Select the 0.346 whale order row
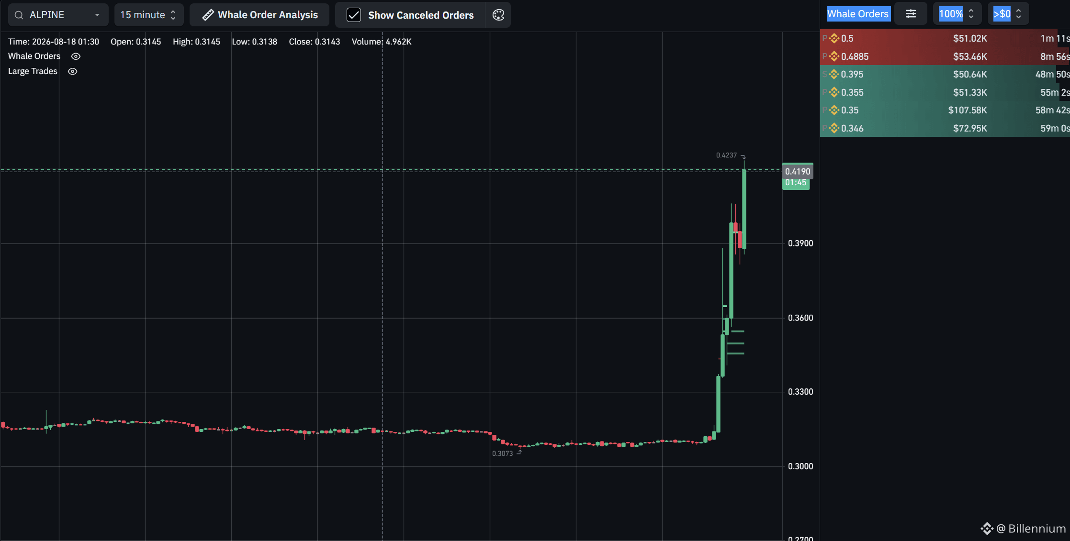 click(x=945, y=128)
